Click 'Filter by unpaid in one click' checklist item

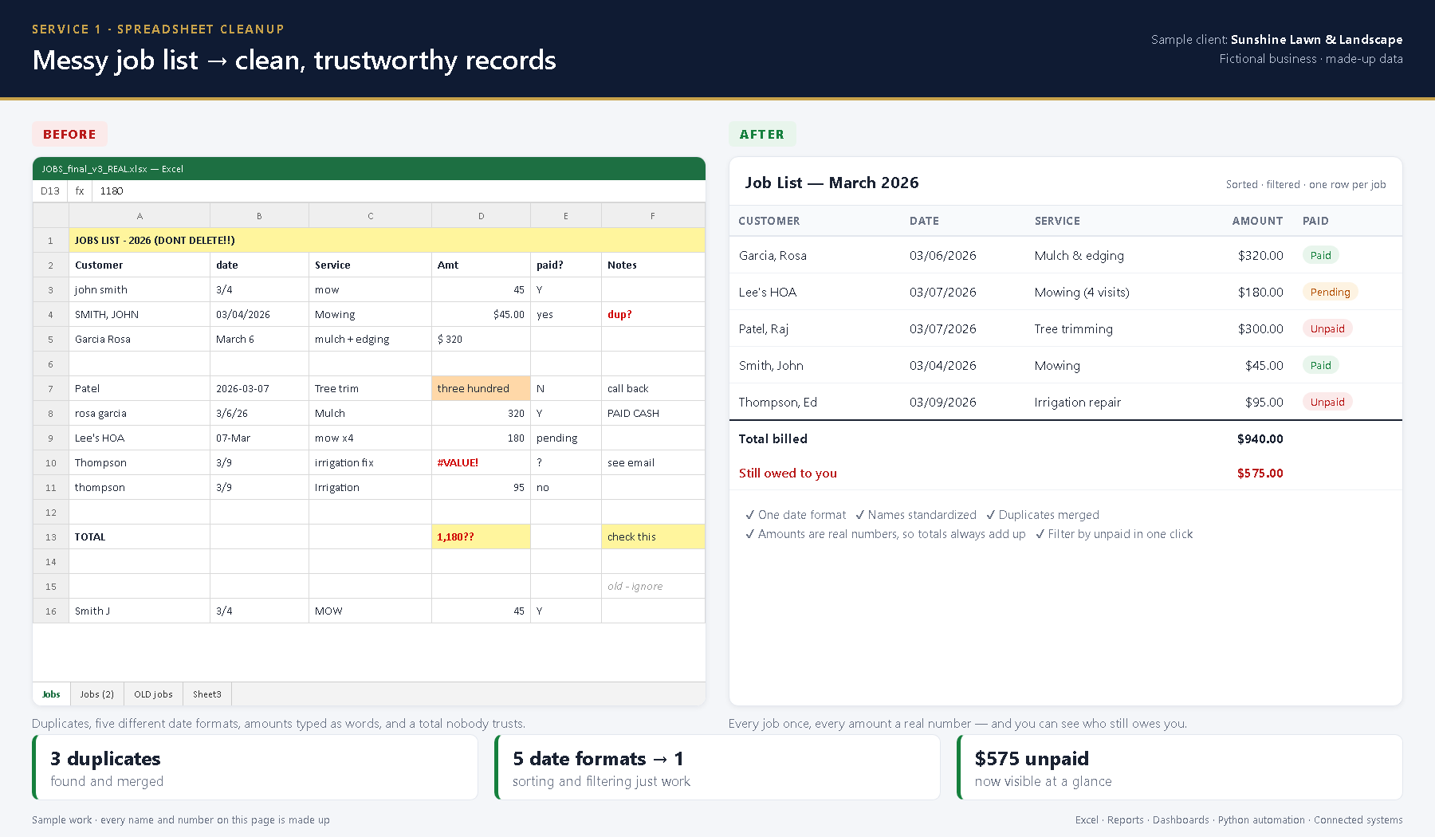pos(1114,535)
